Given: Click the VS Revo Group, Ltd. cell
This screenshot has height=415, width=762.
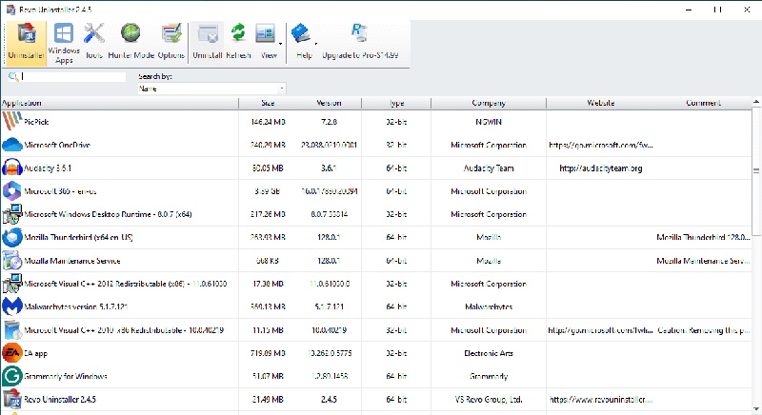Looking at the screenshot, I should pos(489,400).
